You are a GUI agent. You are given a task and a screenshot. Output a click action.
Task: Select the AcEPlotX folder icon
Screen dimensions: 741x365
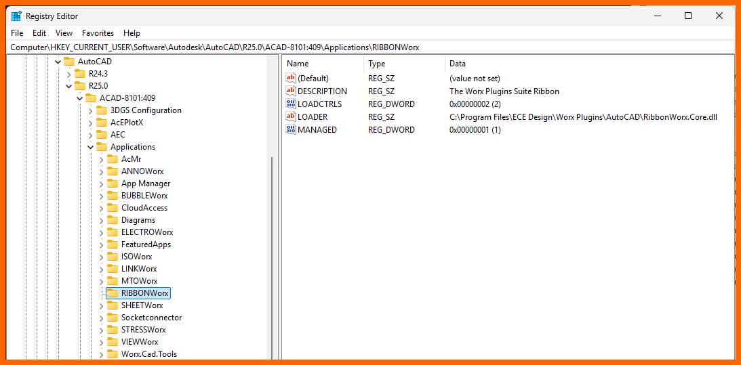pos(102,123)
